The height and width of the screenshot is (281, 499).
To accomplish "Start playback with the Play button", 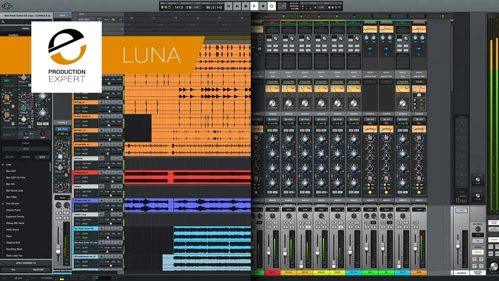I will [254, 6].
